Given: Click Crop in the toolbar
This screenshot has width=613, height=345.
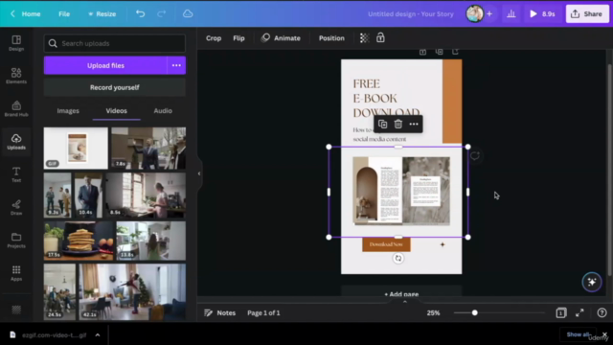Looking at the screenshot, I should point(214,38).
